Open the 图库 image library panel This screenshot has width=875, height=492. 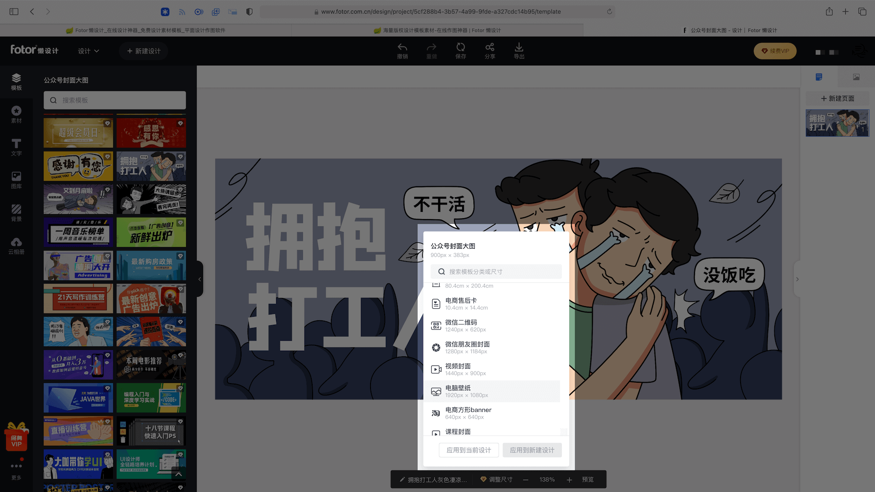pyautogui.click(x=16, y=180)
